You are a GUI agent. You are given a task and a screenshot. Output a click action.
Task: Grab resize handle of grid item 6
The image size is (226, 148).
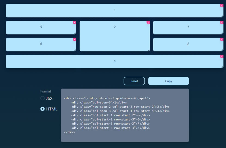(x=75, y=50)
